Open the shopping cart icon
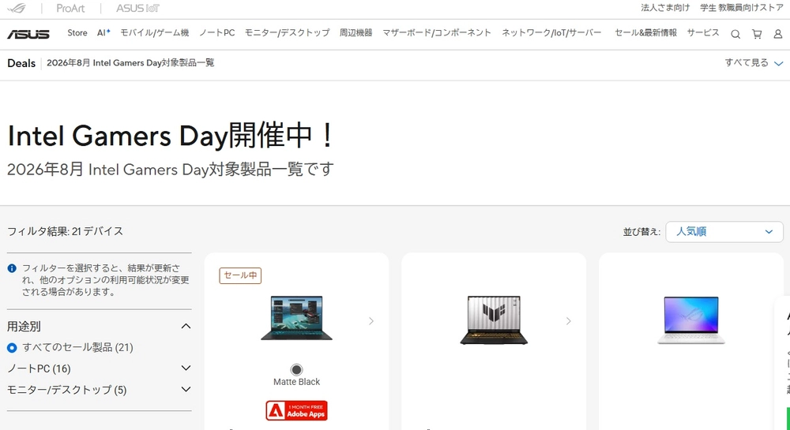 757,34
